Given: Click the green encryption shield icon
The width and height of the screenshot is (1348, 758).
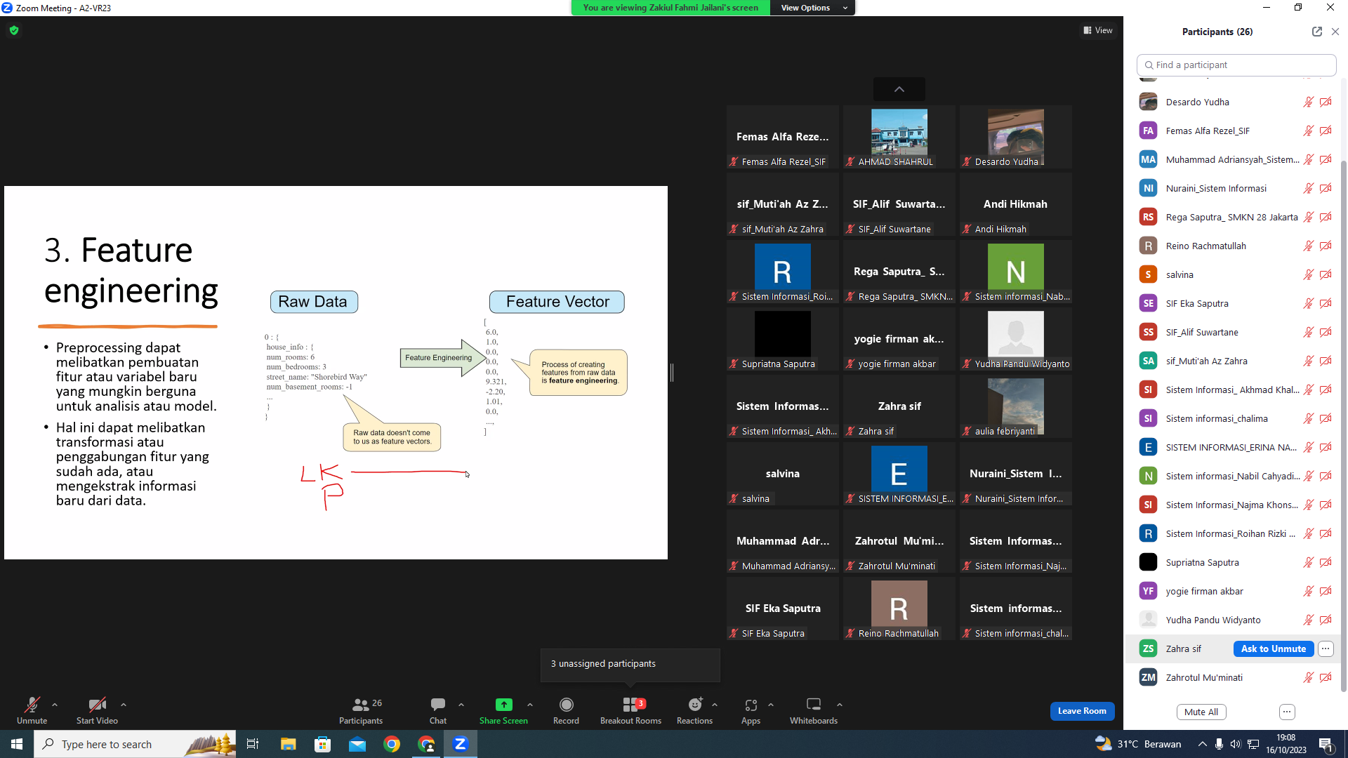Looking at the screenshot, I should (14, 30).
